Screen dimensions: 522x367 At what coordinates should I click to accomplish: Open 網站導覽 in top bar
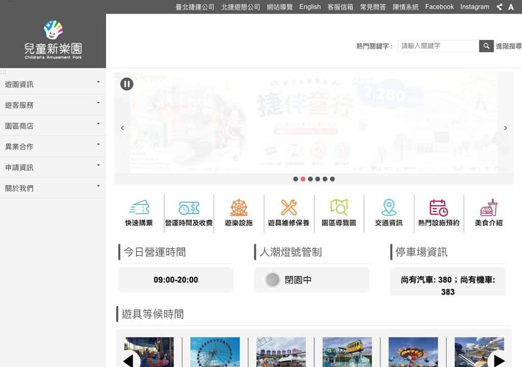(x=280, y=7)
